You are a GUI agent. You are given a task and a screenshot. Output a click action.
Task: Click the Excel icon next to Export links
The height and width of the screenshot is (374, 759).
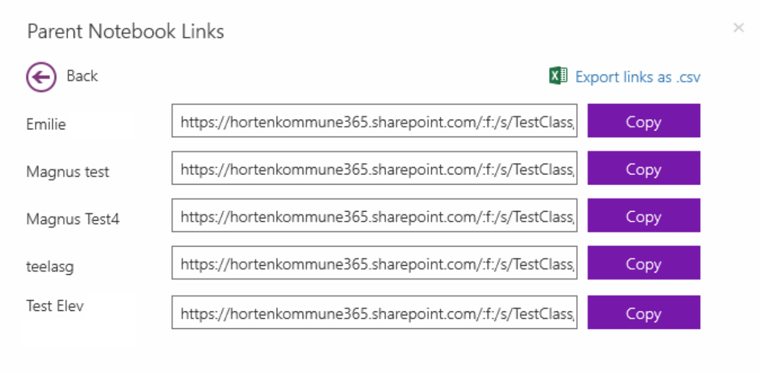[558, 76]
